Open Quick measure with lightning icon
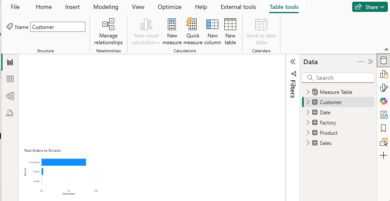This screenshot has height=201, width=390. pyautogui.click(x=193, y=31)
